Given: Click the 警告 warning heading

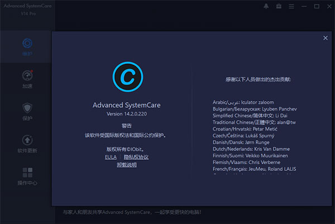Looking at the screenshot, I should [x=127, y=126].
